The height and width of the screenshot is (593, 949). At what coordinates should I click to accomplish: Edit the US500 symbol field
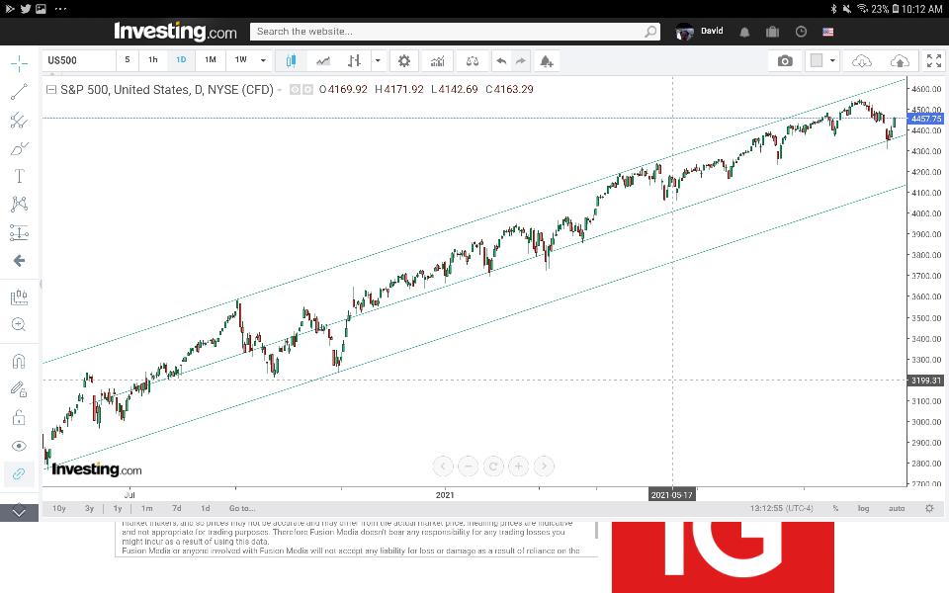(79, 60)
